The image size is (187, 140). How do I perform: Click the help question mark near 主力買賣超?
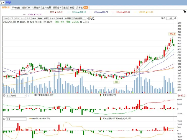point(29,96)
